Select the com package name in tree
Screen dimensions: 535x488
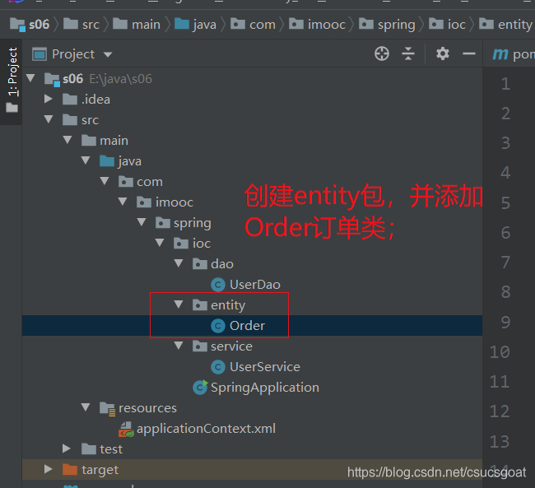tap(150, 182)
